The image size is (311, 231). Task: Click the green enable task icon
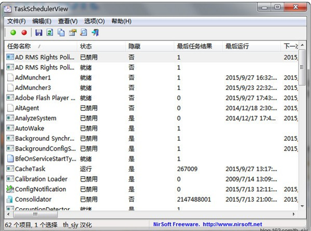tap(13, 33)
